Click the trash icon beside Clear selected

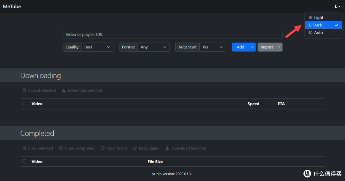click(x=24, y=148)
